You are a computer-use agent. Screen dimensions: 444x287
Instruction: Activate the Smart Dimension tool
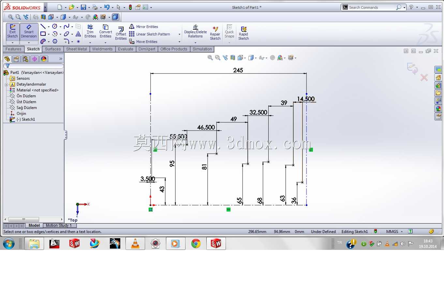29,32
